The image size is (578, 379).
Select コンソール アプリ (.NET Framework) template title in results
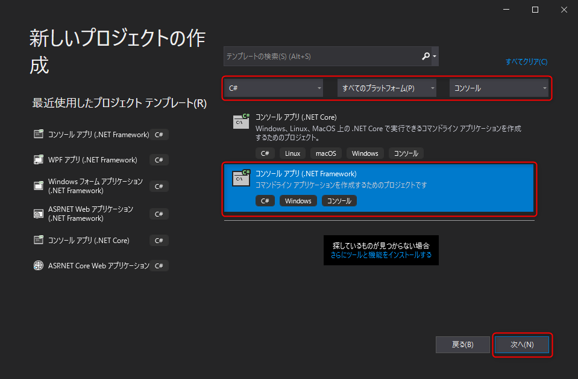306,174
